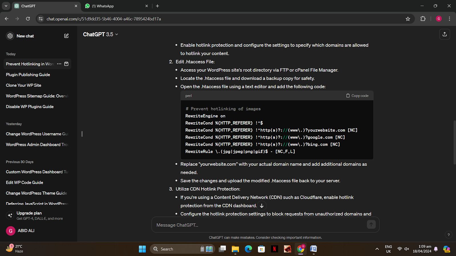Click the Copy code button
This screenshot has height=256, width=456.
(x=357, y=96)
